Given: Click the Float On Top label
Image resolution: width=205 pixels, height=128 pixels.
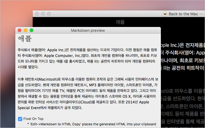Looking at the screenshot, I should [33, 119].
